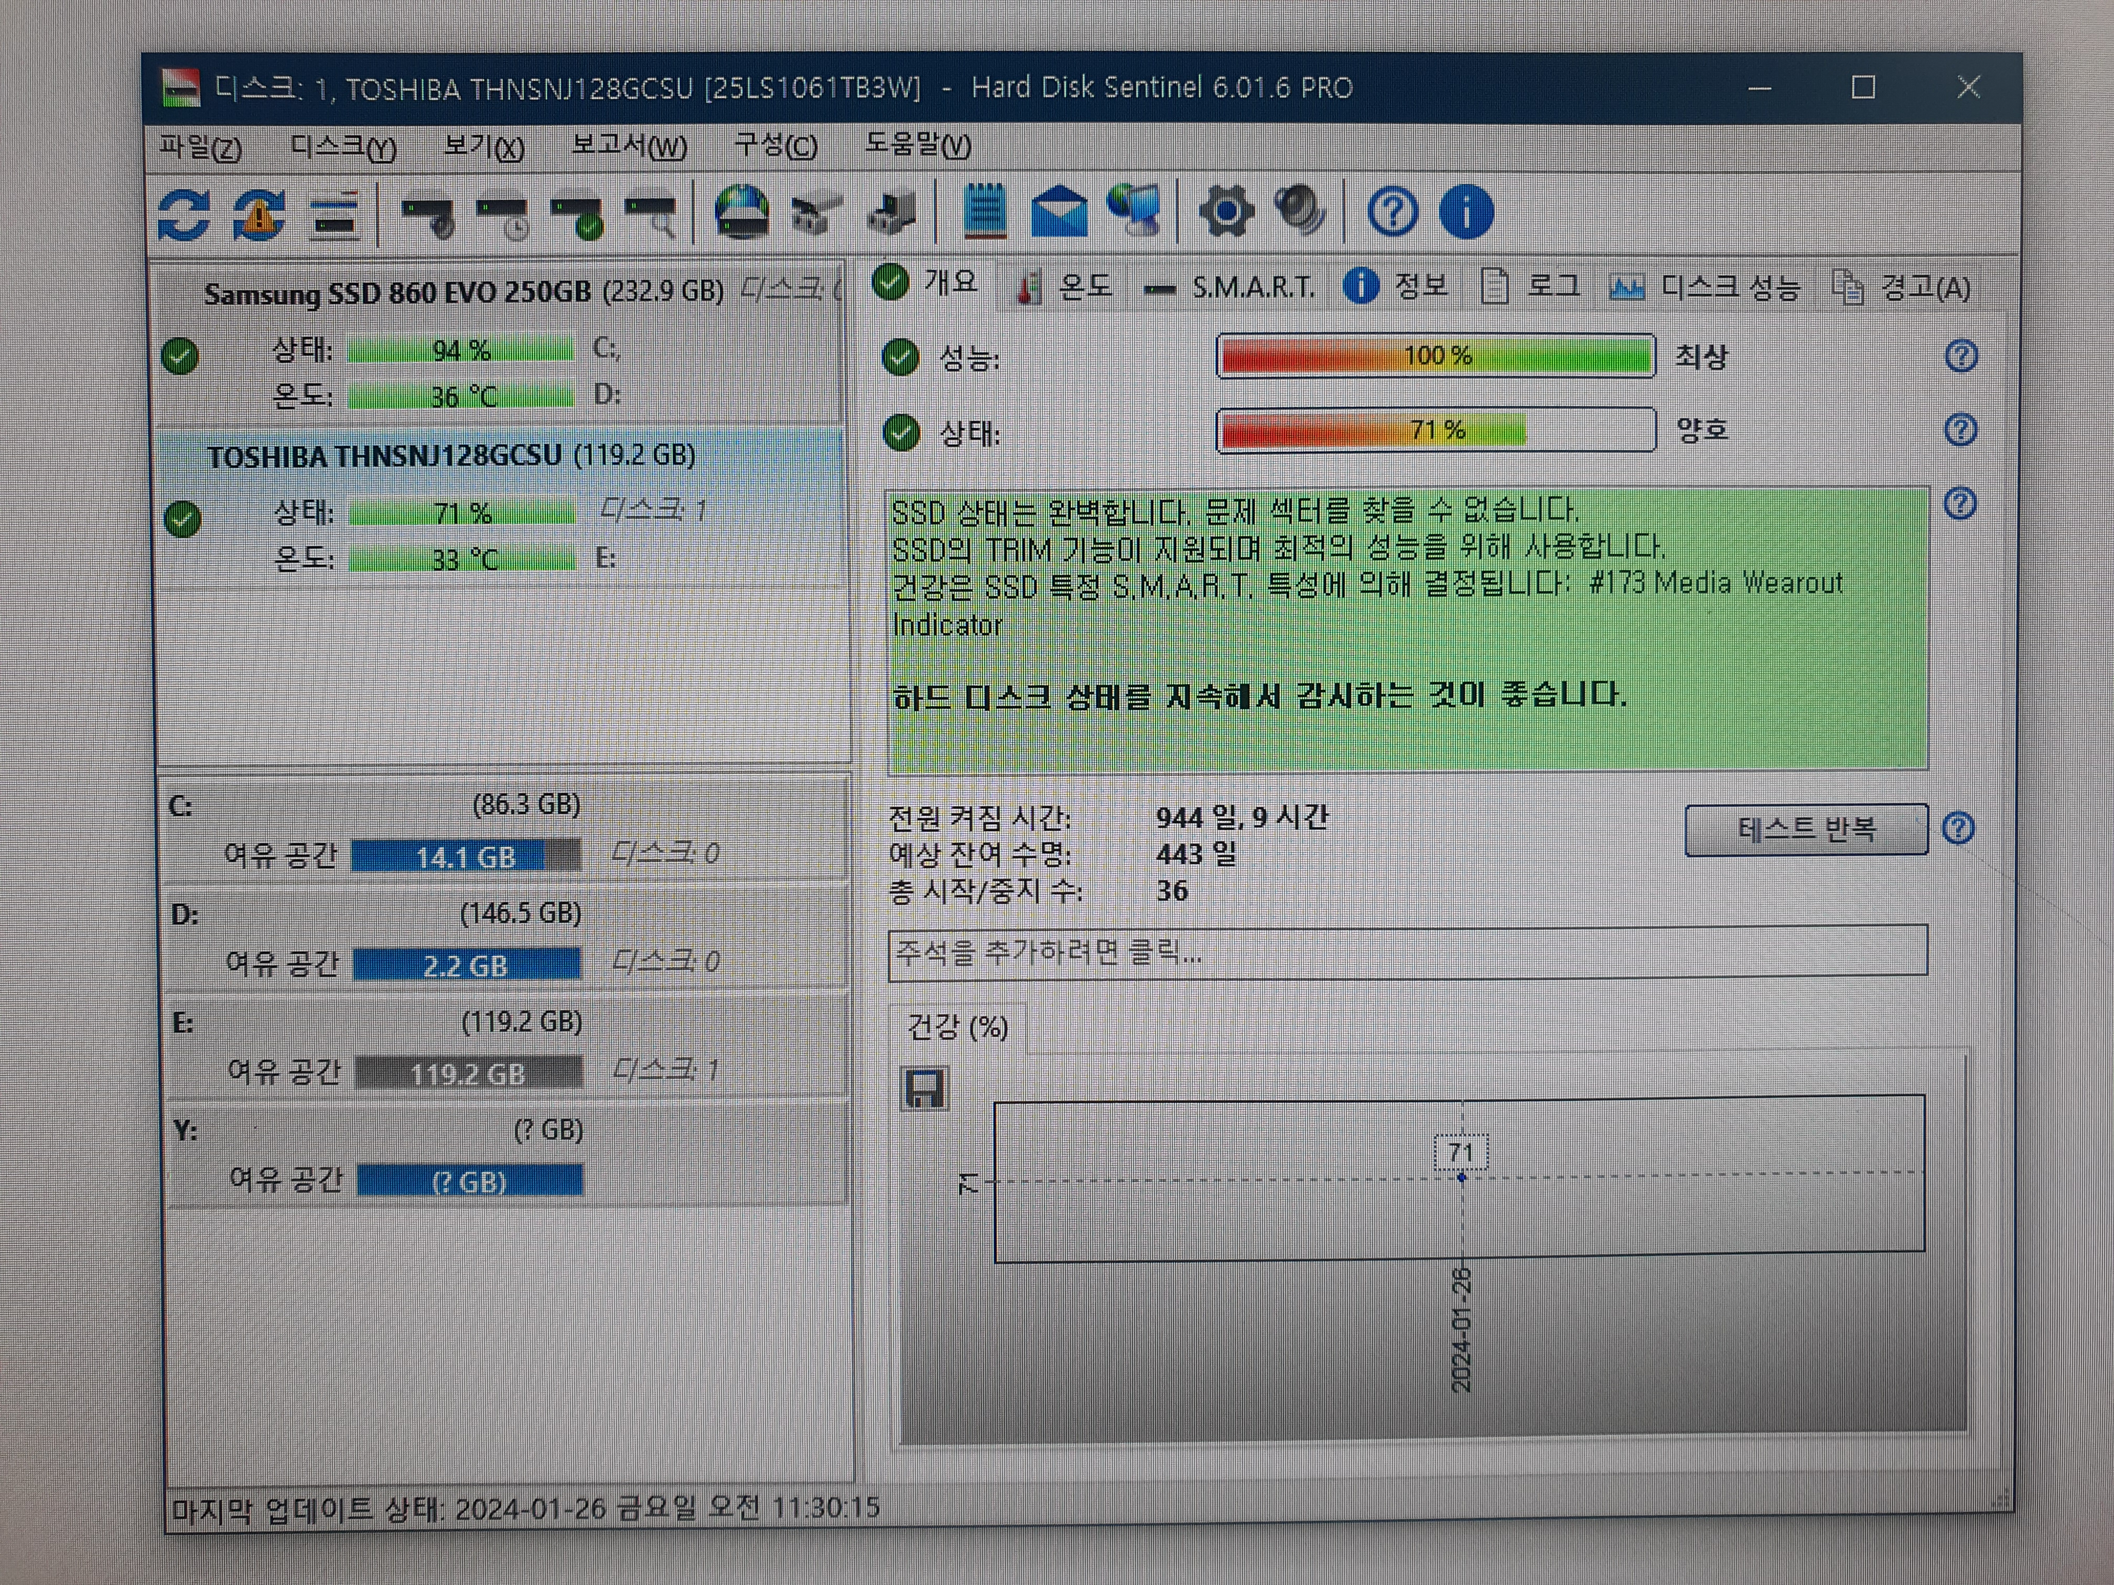Click the comment field 주석을 추가하려면 클릭
The height and width of the screenshot is (1585, 2114).
coord(1407,951)
